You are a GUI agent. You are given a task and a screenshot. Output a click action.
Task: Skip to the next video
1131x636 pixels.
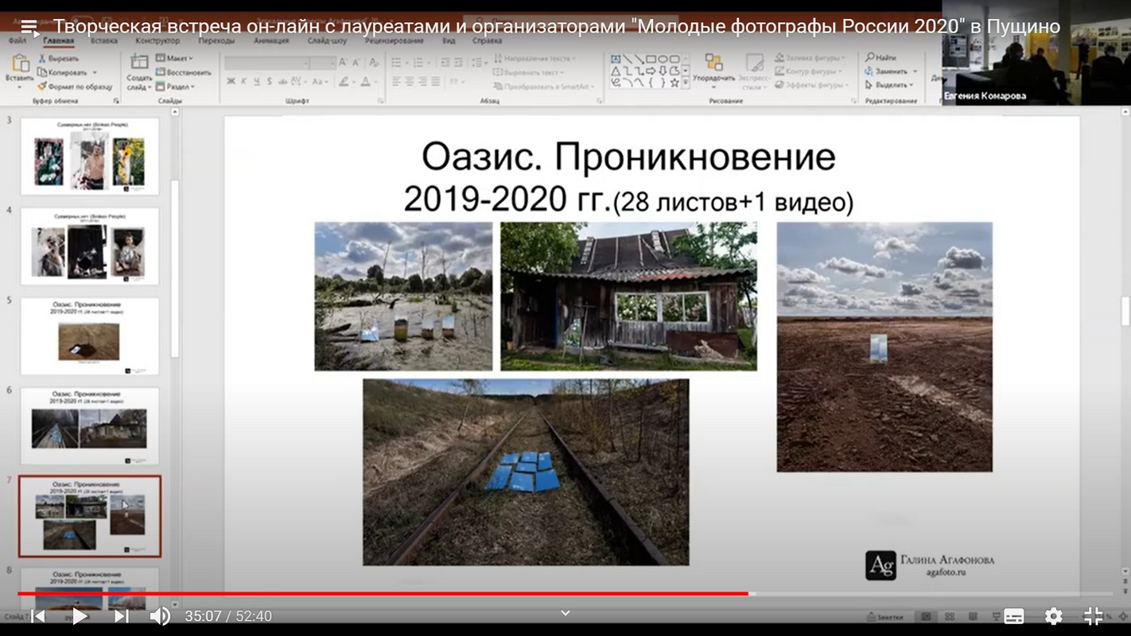coord(121,616)
